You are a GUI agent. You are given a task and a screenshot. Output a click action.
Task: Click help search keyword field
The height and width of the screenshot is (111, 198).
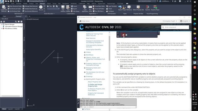pos(175,27)
